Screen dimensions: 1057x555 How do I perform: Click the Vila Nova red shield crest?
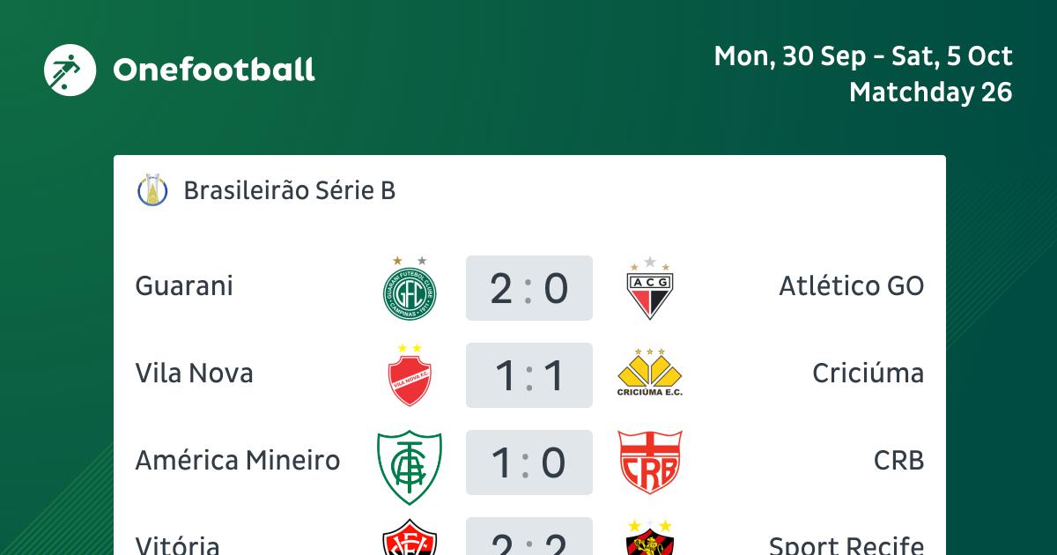pyautogui.click(x=410, y=375)
